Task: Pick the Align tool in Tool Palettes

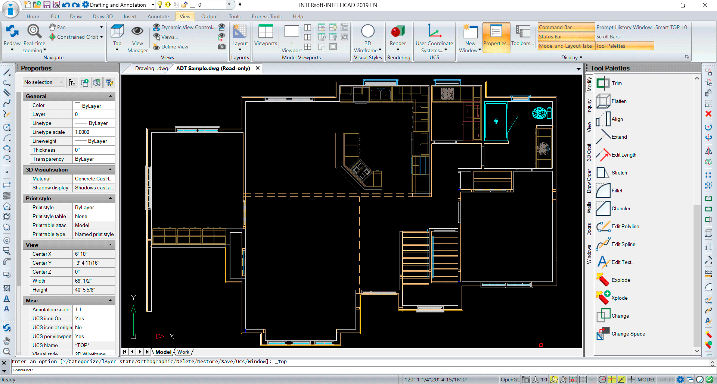Action: click(609, 119)
